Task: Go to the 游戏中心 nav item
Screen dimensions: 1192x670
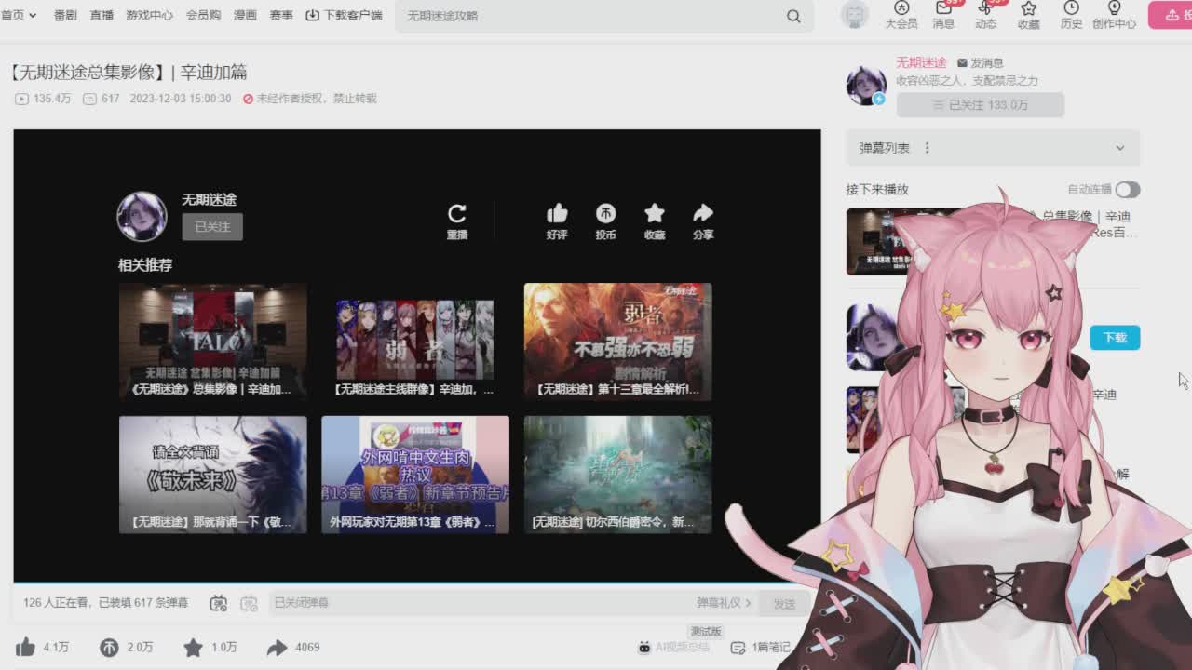Action: pos(149,15)
